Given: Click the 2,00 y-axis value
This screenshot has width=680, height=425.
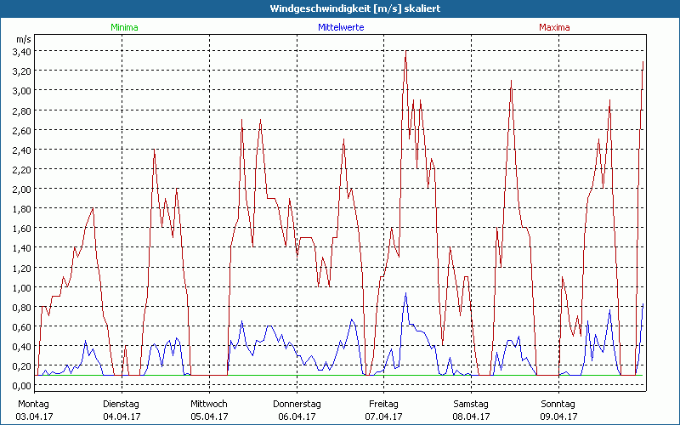Looking at the screenshot, I should point(21,190).
